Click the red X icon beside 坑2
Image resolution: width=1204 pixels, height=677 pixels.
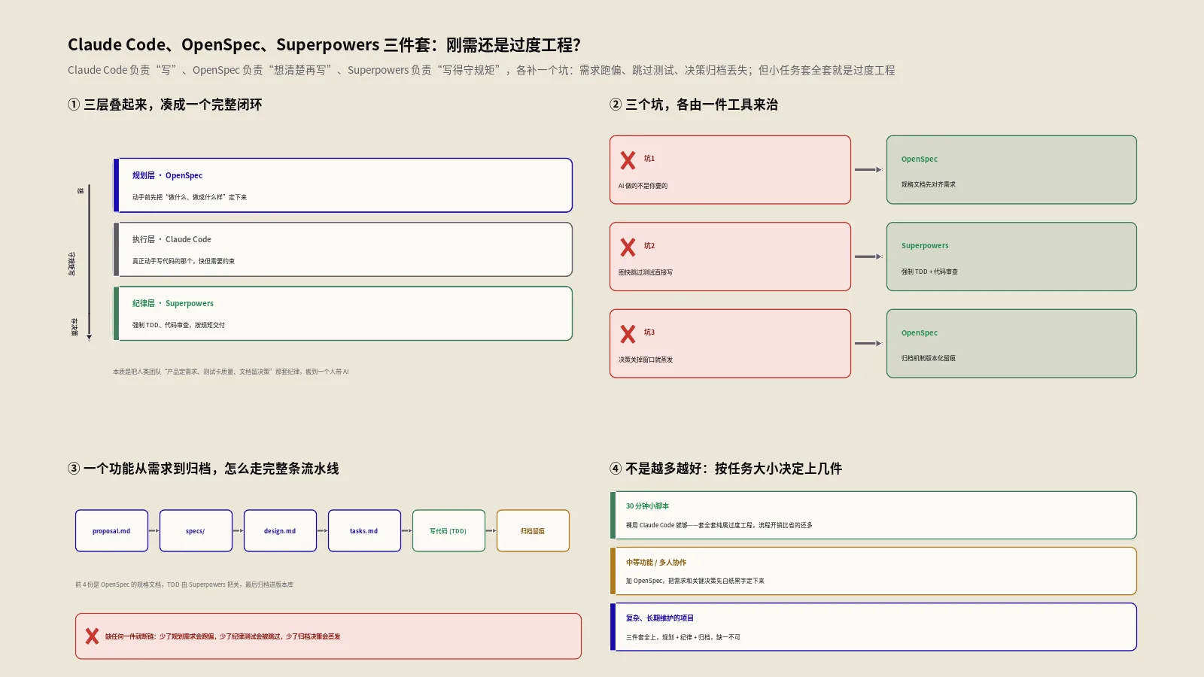point(628,247)
